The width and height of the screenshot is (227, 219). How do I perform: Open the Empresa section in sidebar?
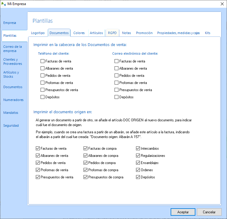pyautogui.click(x=10, y=23)
